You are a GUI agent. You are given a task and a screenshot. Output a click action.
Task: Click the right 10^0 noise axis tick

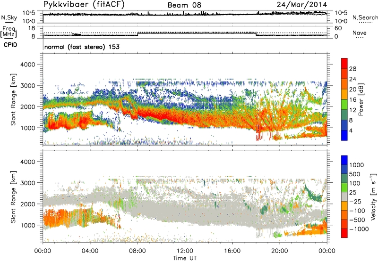click(341, 21)
